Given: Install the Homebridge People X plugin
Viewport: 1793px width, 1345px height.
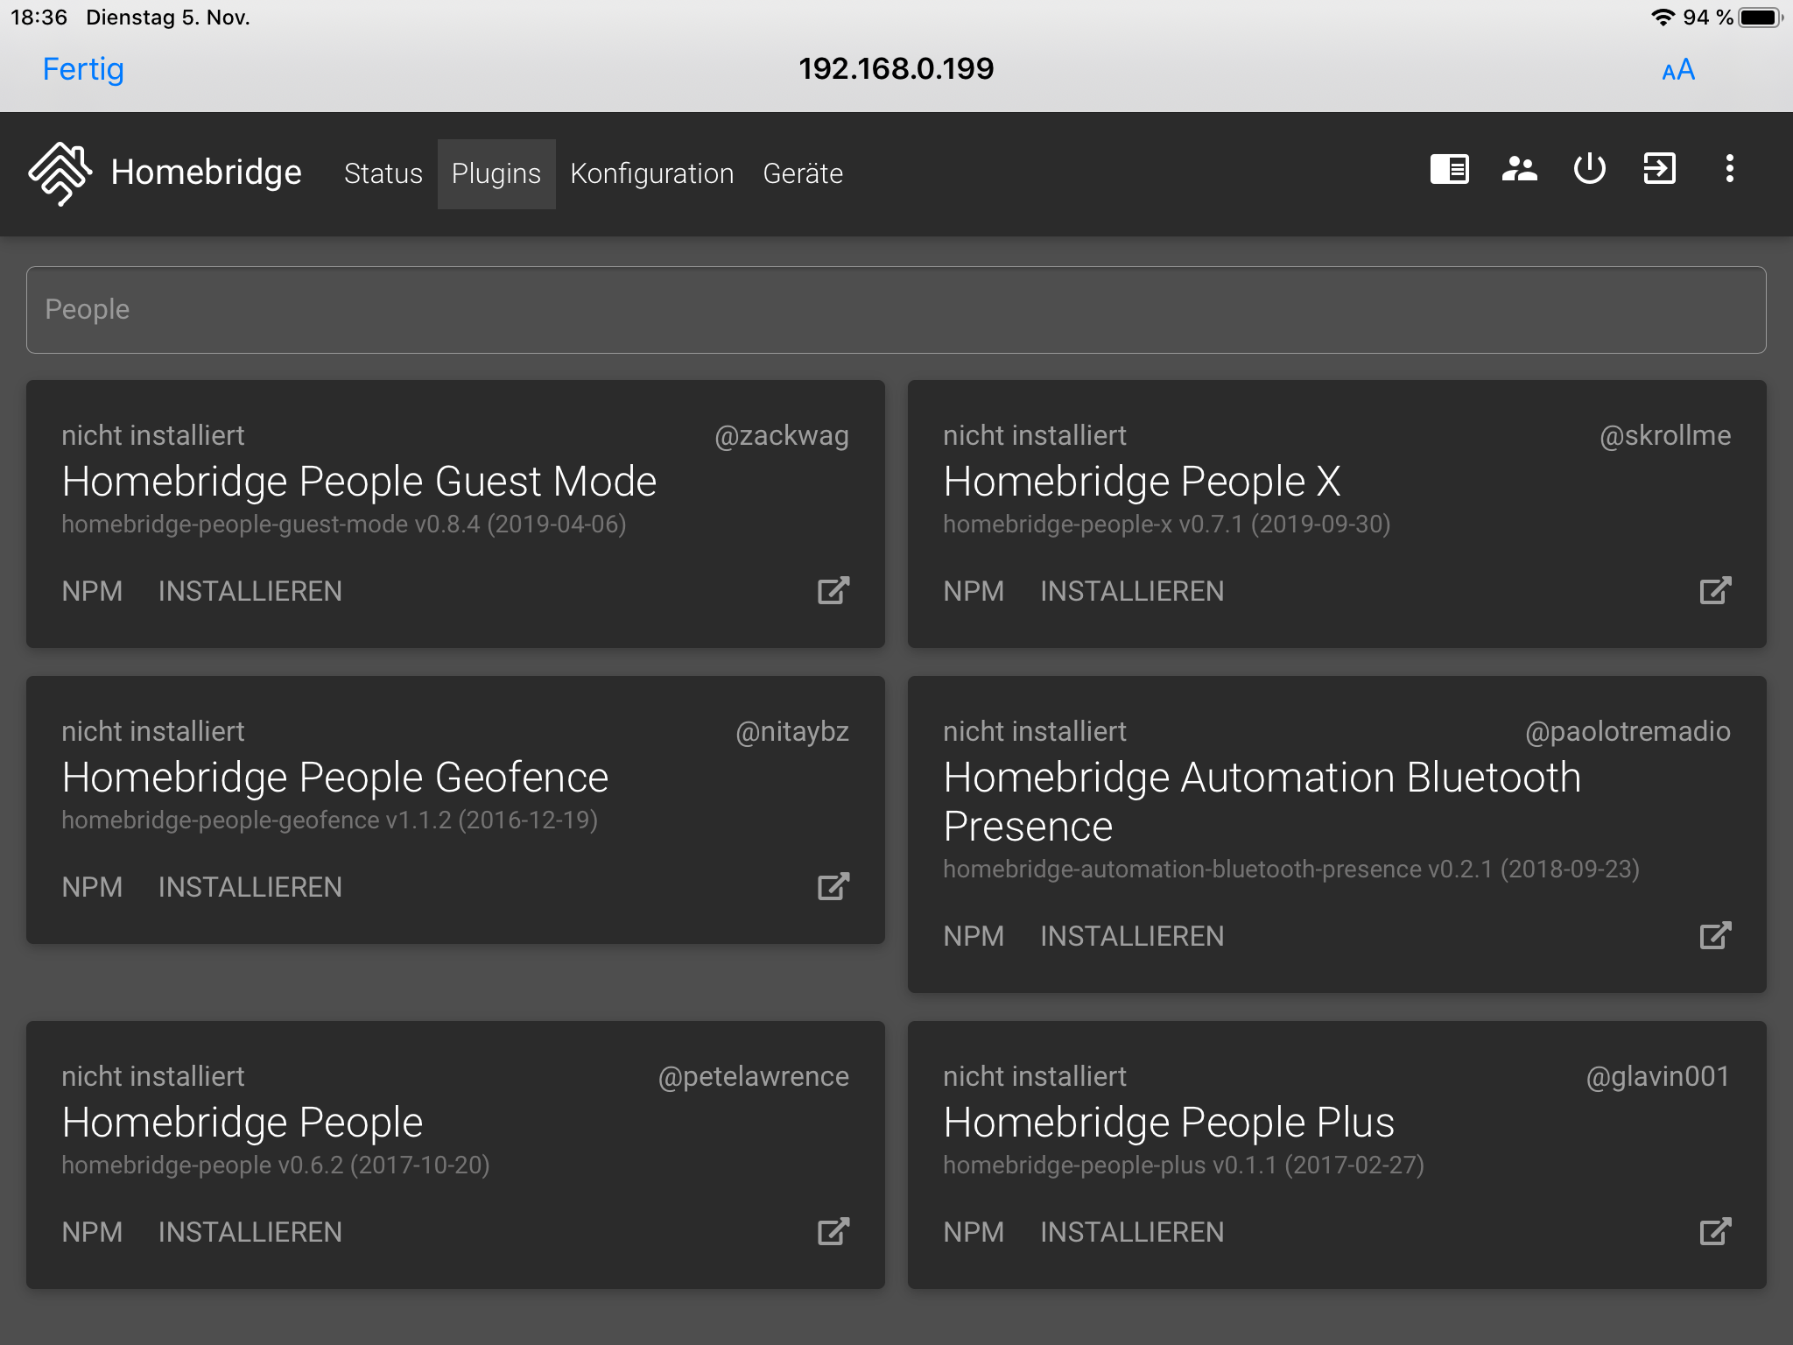Looking at the screenshot, I should click(x=1131, y=591).
